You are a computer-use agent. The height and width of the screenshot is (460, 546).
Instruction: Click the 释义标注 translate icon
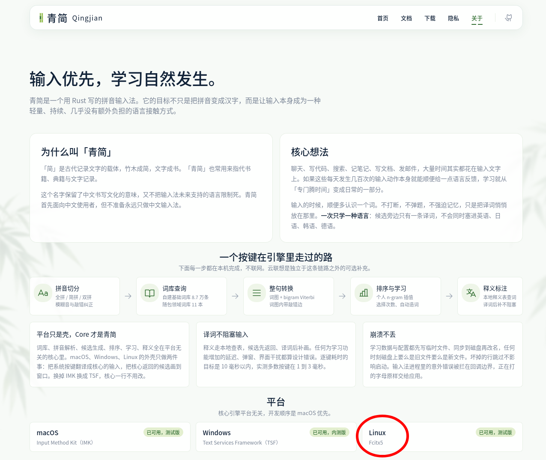tap(471, 293)
